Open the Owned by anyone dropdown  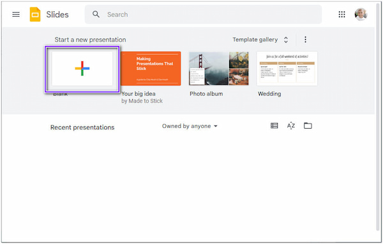[x=190, y=126]
